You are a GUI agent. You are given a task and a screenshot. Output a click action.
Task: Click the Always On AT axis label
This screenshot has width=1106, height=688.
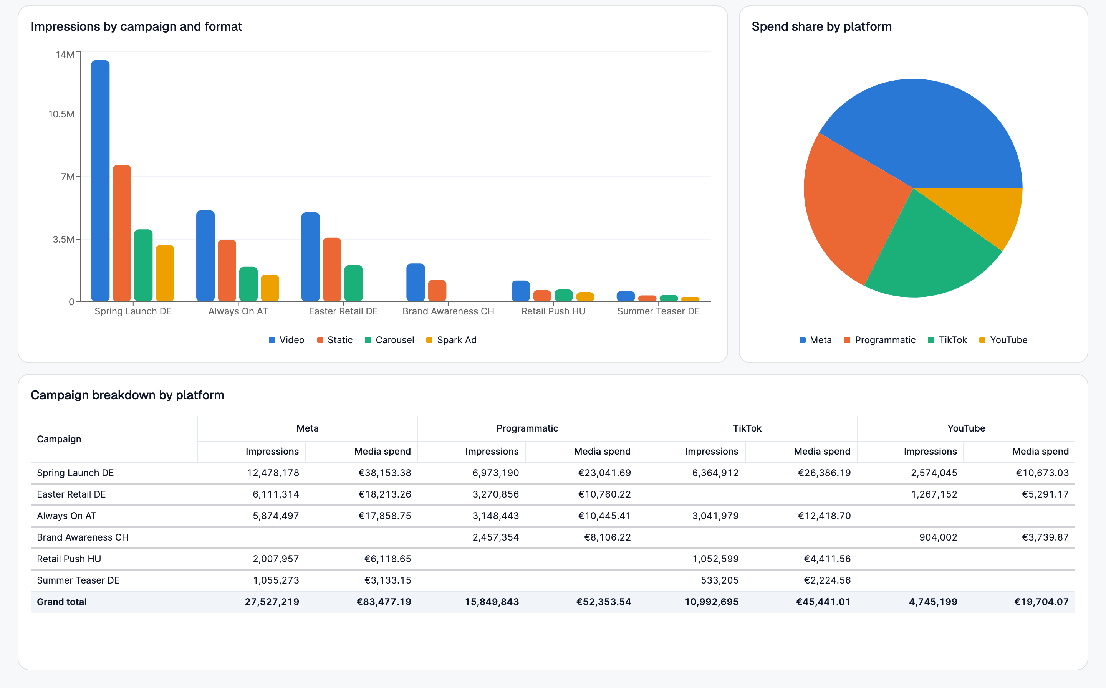point(238,311)
